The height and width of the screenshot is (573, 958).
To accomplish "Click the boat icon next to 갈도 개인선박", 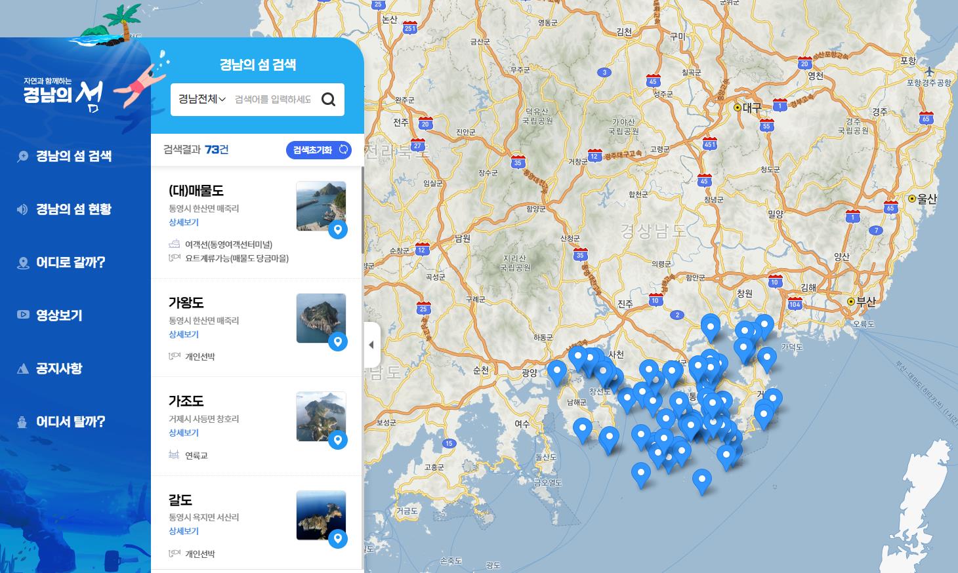I will [174, 553].
